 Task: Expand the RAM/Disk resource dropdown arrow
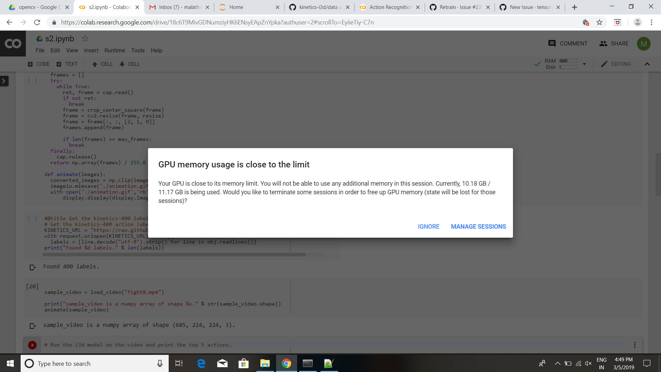tap(584, 64)
